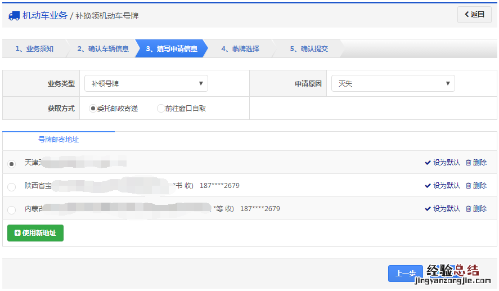Viewport: 499px width, 291px height.
Task: Open the 号牌邮寄地址 tab
Action: [59, 140]
